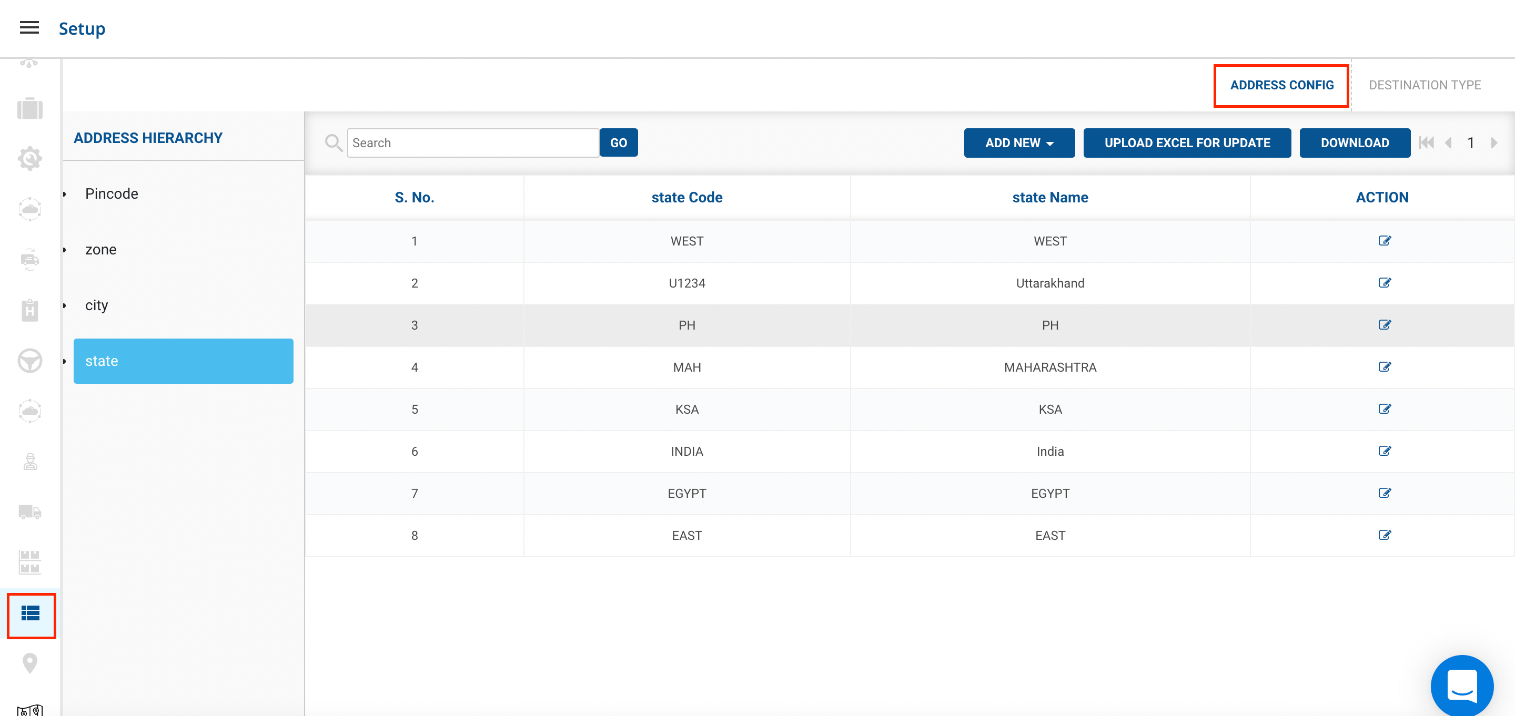The height and width of the screenshot is (716, 1515).
Task: Open the ADD NEW dropdown
Action: (1018, 143)
